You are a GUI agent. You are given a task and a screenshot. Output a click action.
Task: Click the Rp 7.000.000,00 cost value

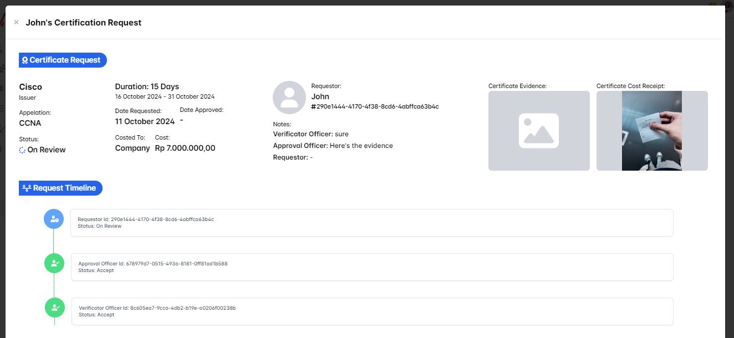pos(185,148)
